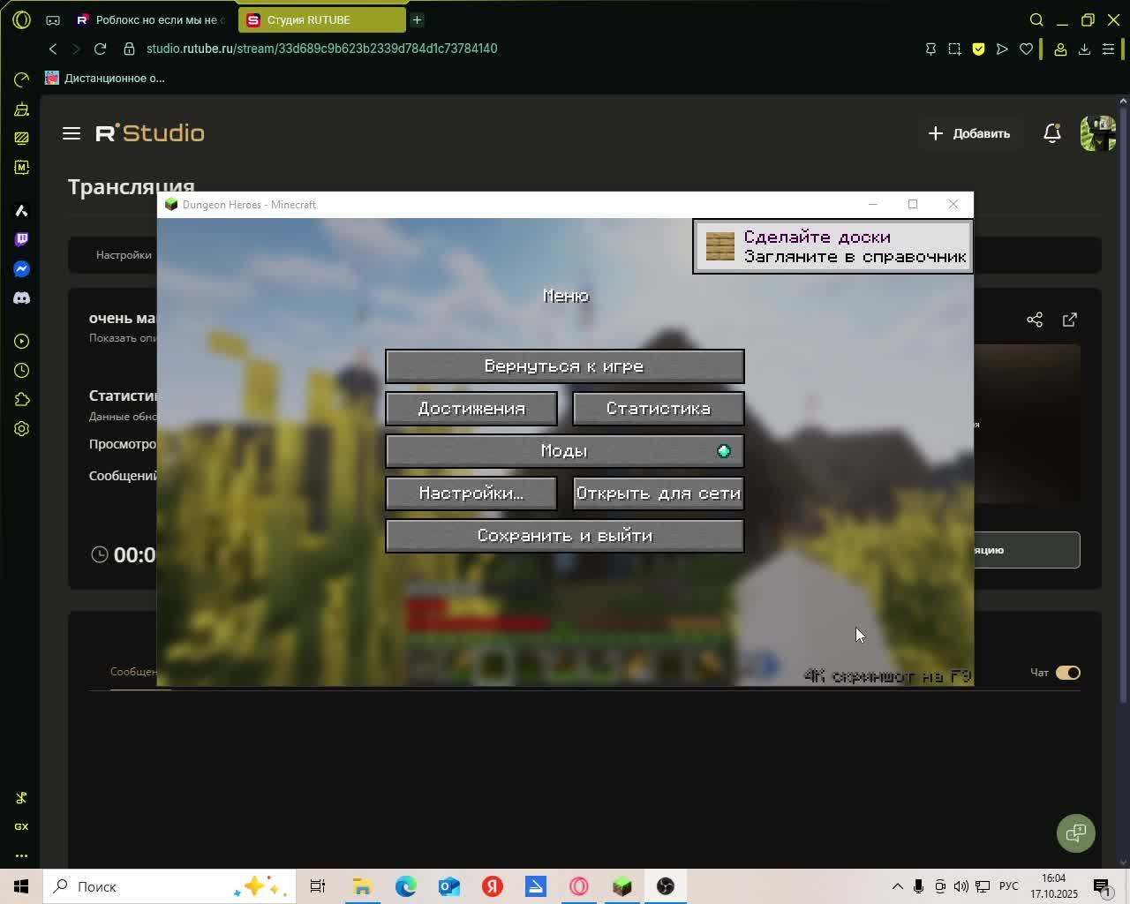
Task: Click the sidebar three-dots more button
Action: 22,855
